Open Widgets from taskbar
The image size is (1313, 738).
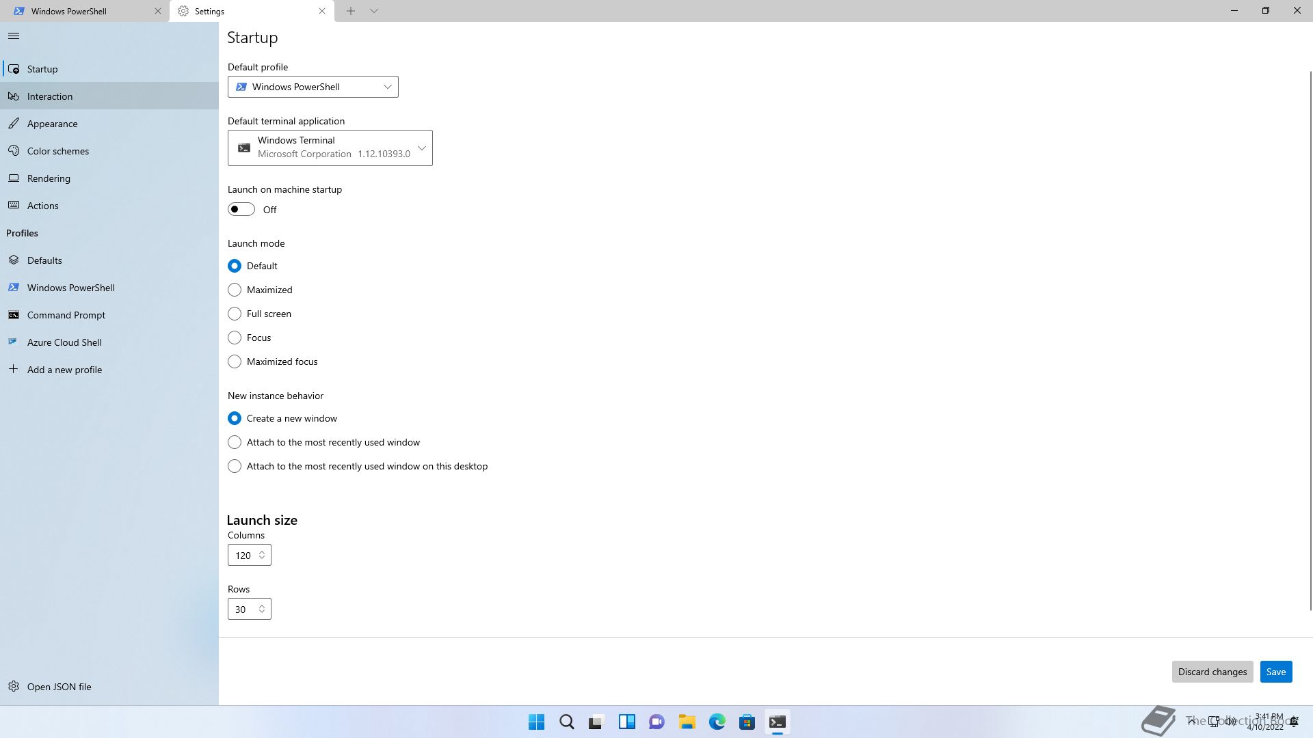pyautogui.click(x=627, y=722)
